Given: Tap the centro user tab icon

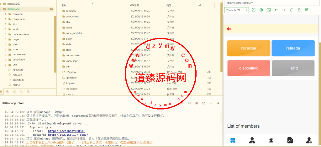Looking at the screenshot, I should pyautogui.click(x=309, y=140).
